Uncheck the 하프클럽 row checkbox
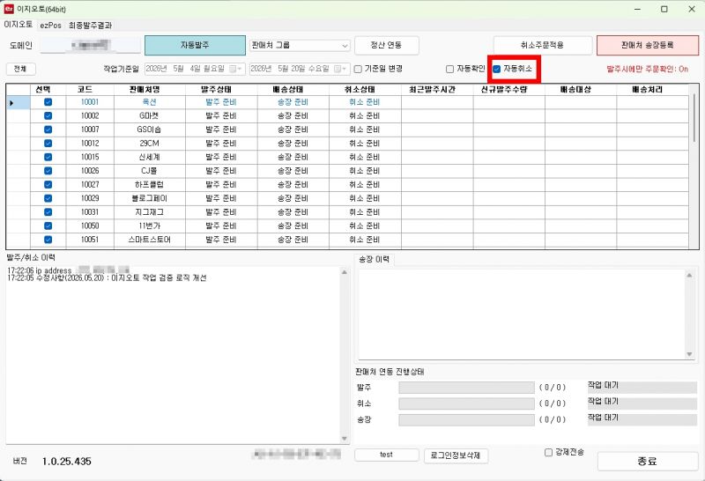 point(48,185)
